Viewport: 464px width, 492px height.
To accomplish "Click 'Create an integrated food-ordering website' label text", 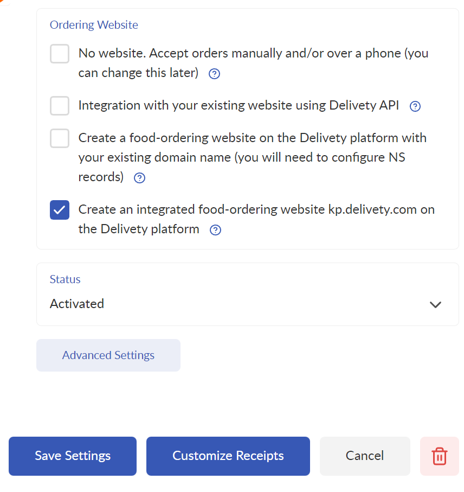I will click(256, 219).
